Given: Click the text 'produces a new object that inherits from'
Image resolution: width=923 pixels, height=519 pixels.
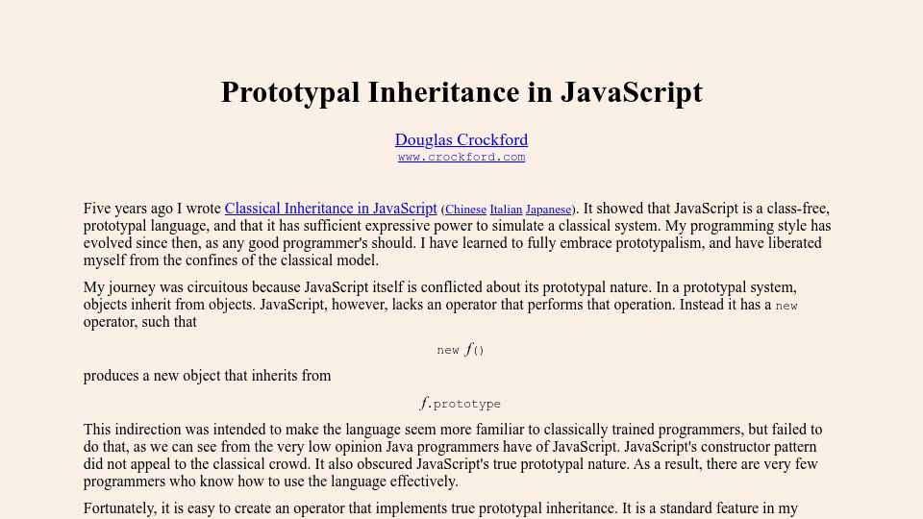Looking at the screenshot, I should [208, 376].
